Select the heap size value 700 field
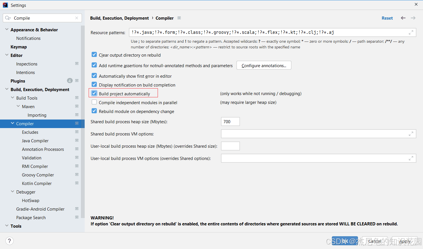The image size is (423, 249). tap(230, 121)
